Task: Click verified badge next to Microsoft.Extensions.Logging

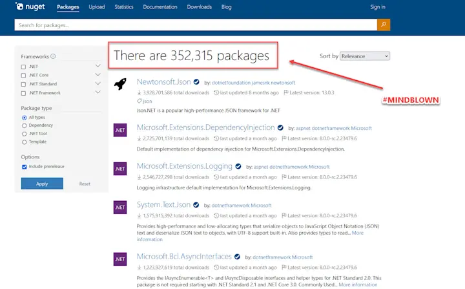Action: pyautogui.click(x=238, y=166)
